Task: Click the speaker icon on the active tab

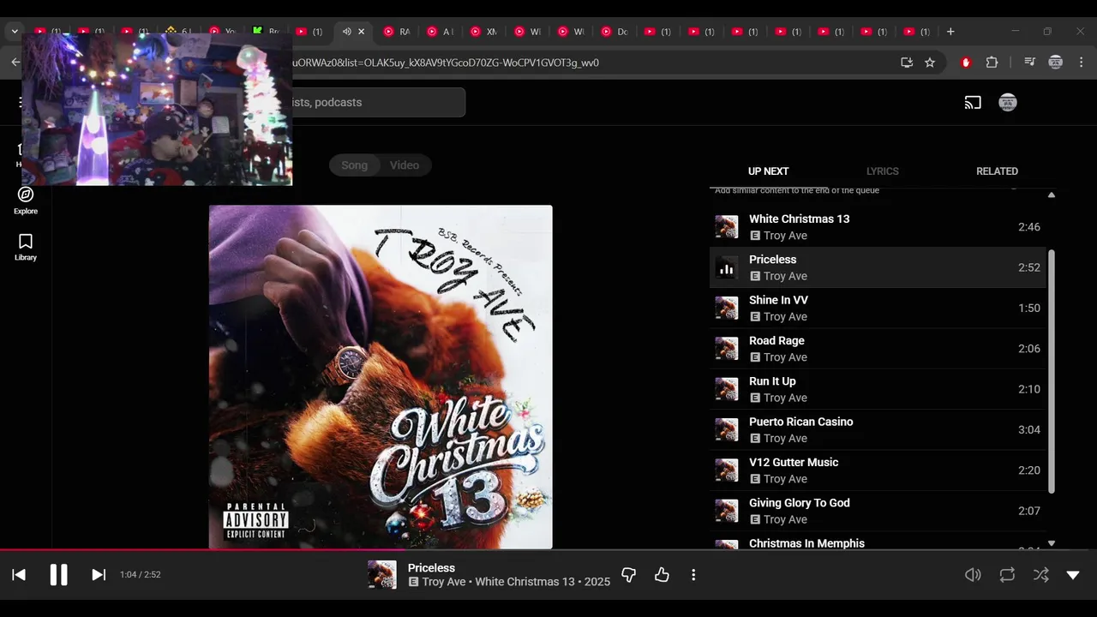Action: (346, 32)
